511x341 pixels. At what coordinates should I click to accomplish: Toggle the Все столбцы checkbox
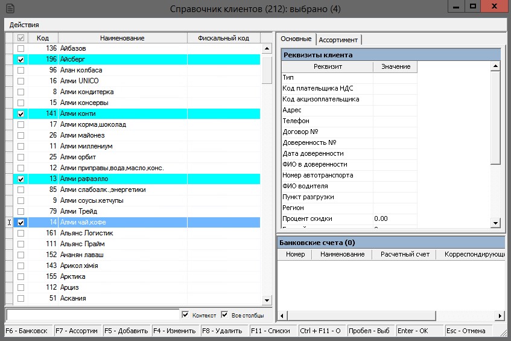pos(224,315)
